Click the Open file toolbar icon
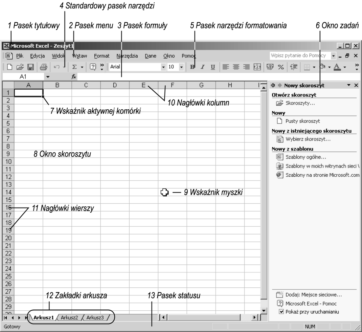Screen dimensions: 362x332 tap(20, 67)
